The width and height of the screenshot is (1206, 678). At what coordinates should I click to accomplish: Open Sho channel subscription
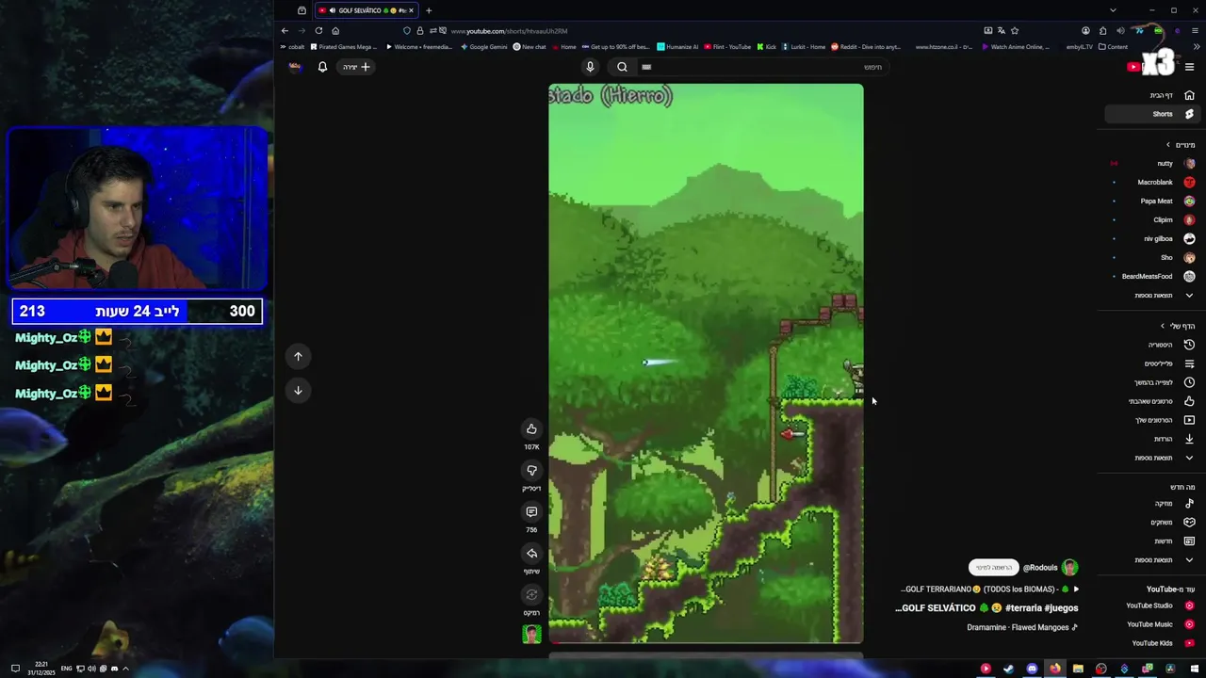[1154, 257]
